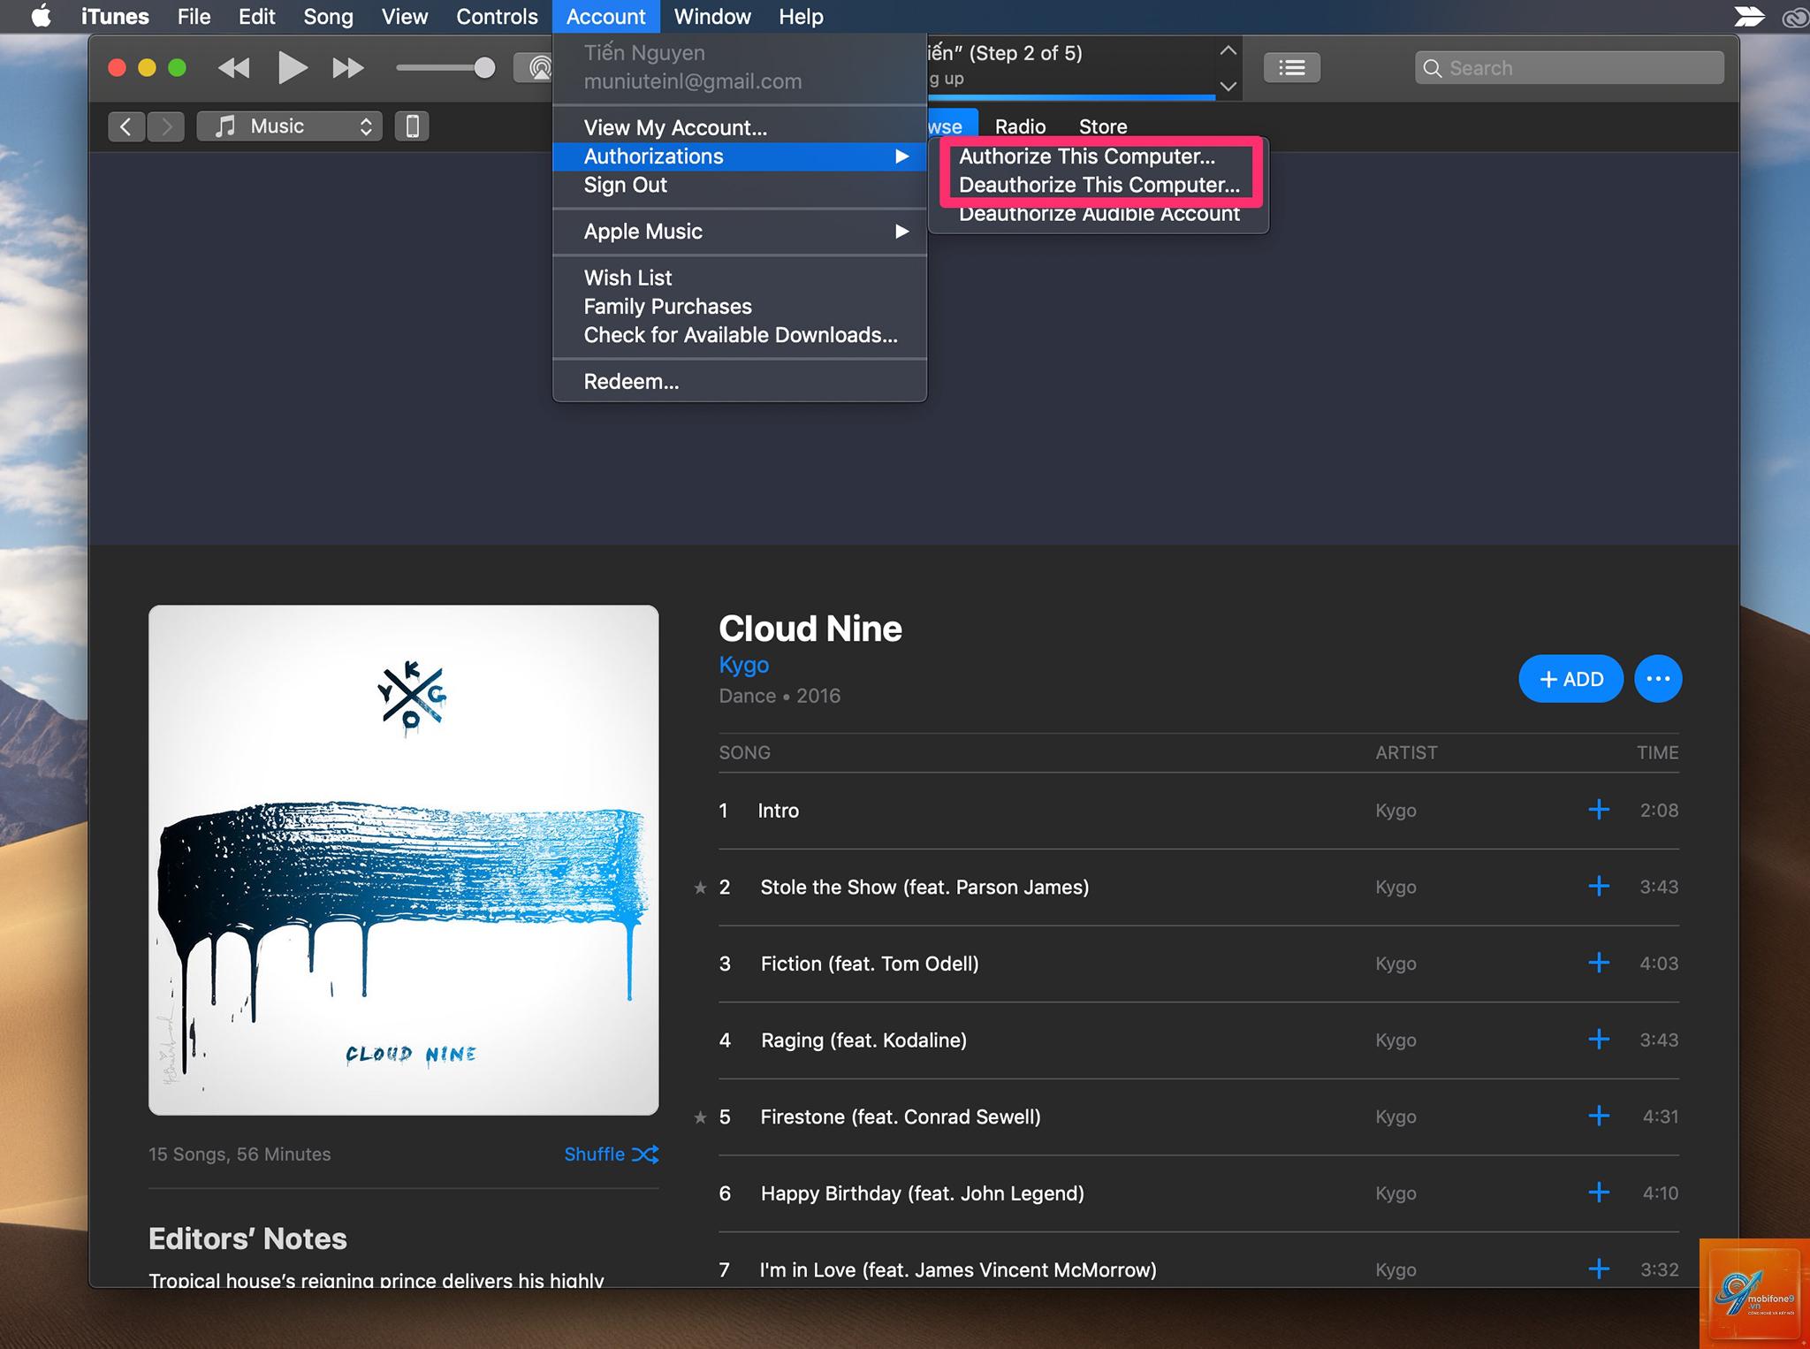Choose Authorize This Computer

1099,156
